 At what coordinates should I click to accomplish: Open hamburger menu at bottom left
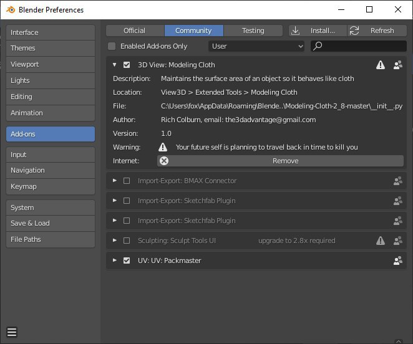pyautogui.click(x=12, y=332)
